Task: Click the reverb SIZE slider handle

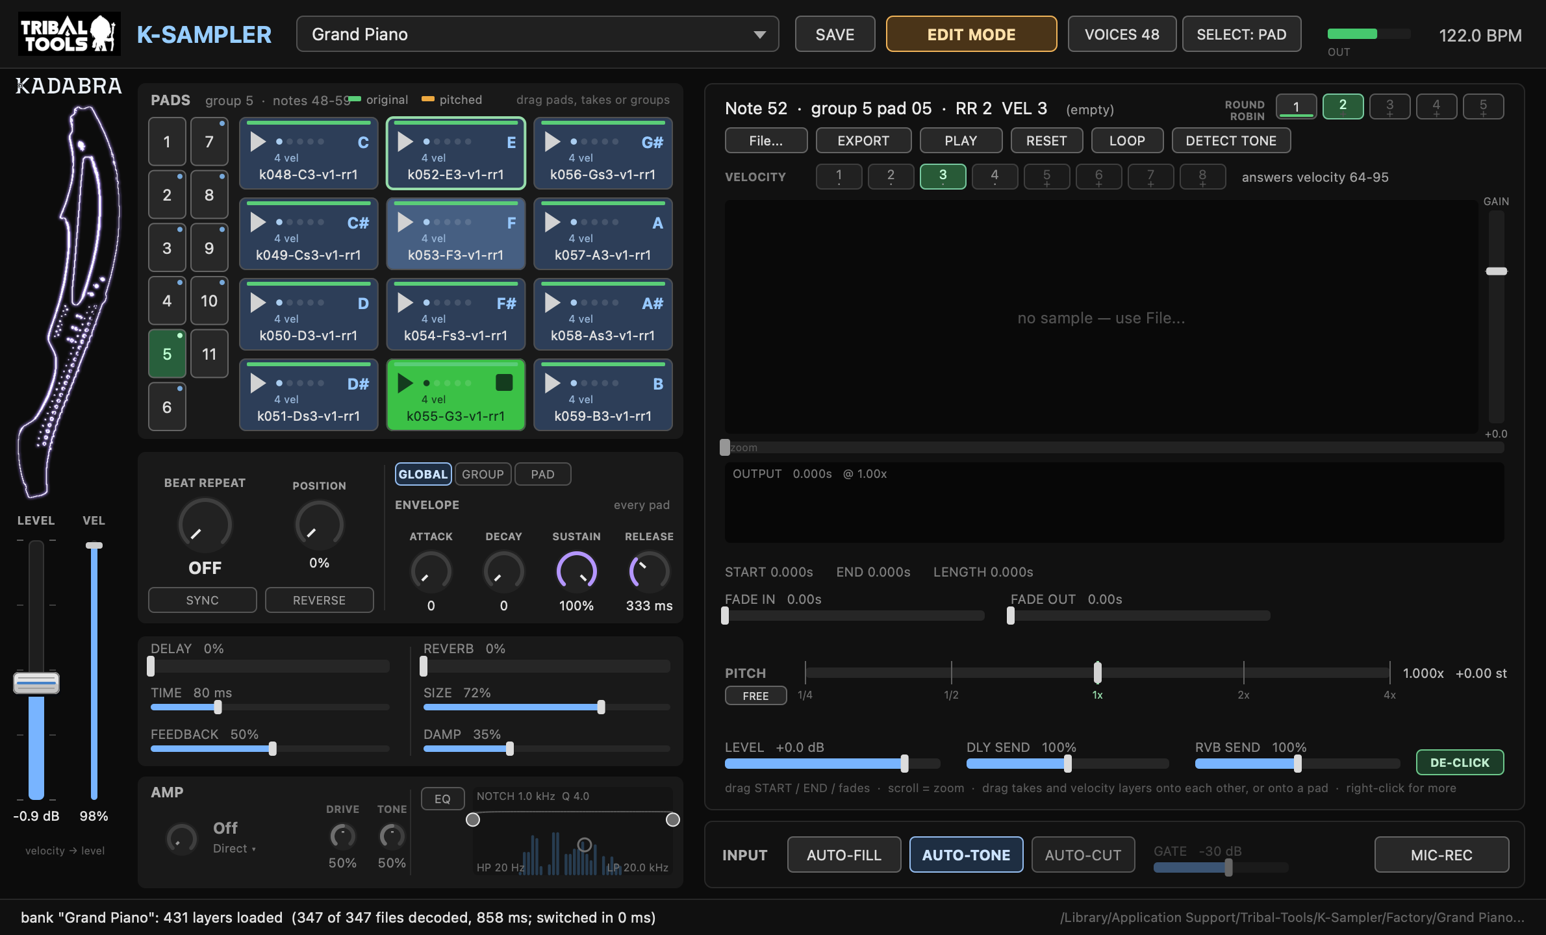Action: click(601, 707)
